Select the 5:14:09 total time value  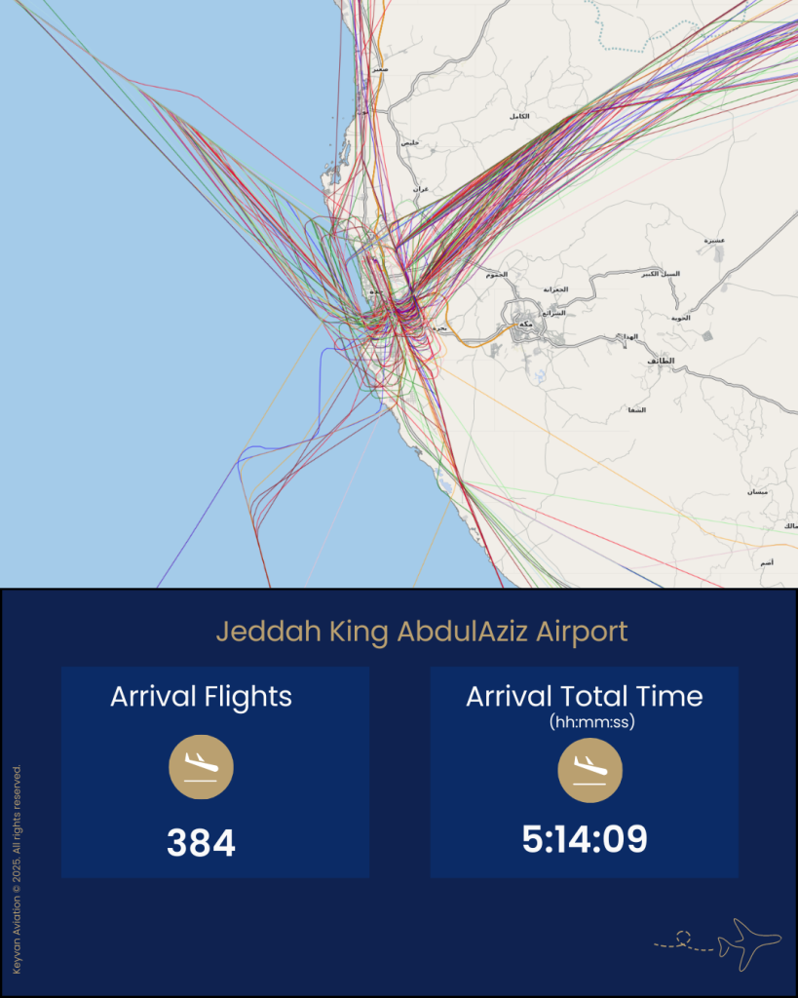pyautogui.click(x=584, y=839)
